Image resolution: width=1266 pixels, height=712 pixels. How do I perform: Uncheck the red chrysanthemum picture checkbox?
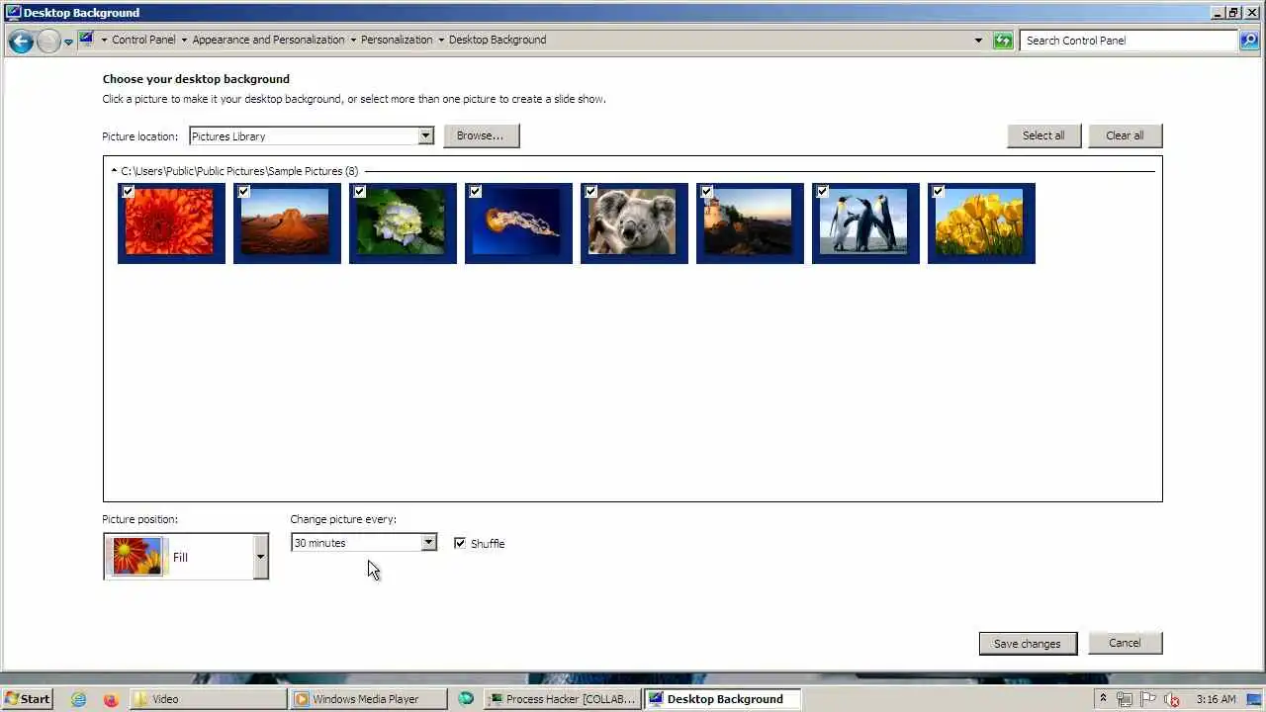pos(128,192)
